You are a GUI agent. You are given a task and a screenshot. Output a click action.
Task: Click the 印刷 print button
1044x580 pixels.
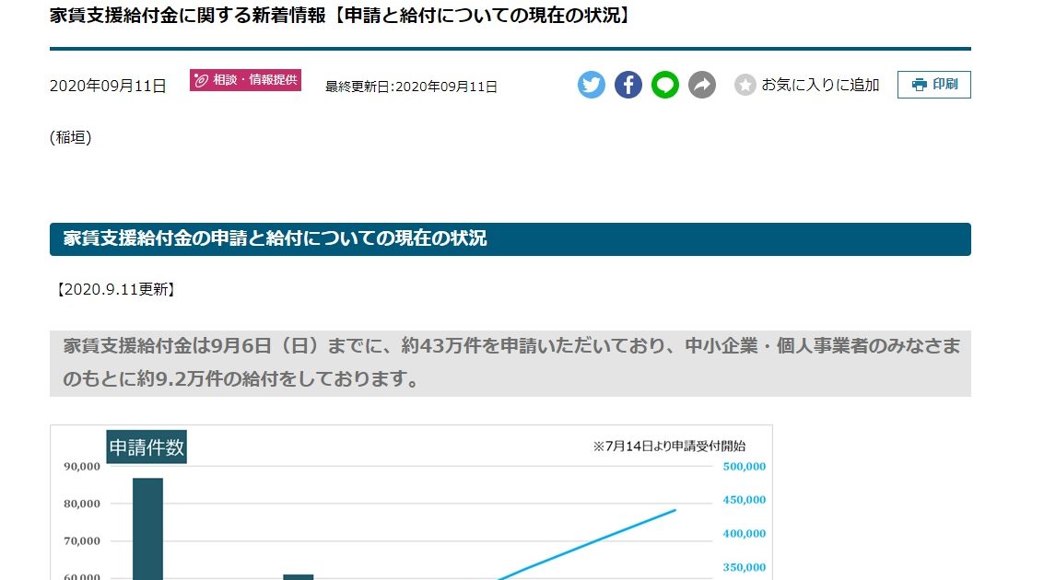(x=933, y=85)
